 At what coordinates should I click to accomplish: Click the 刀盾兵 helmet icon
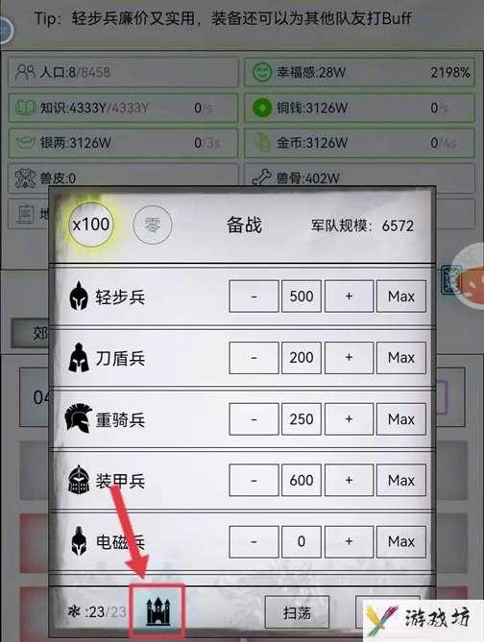(x=79, y=358)
